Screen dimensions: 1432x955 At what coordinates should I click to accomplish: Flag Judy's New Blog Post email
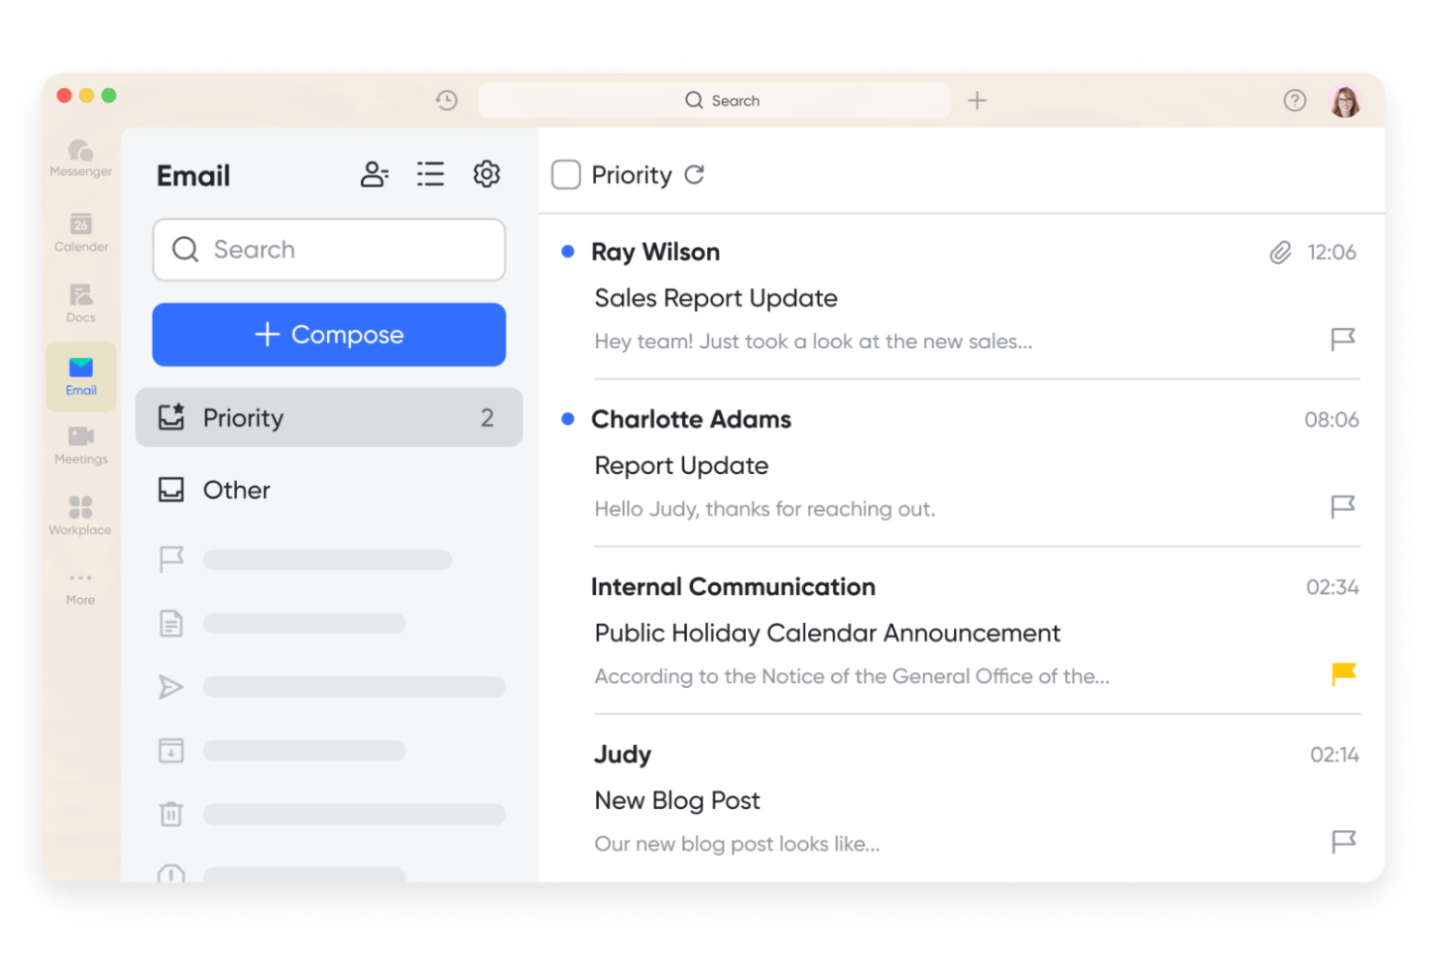click(1343, 843)
